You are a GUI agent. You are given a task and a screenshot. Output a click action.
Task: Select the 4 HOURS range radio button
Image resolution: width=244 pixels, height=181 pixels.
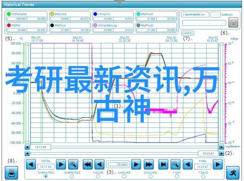point(124,177)
